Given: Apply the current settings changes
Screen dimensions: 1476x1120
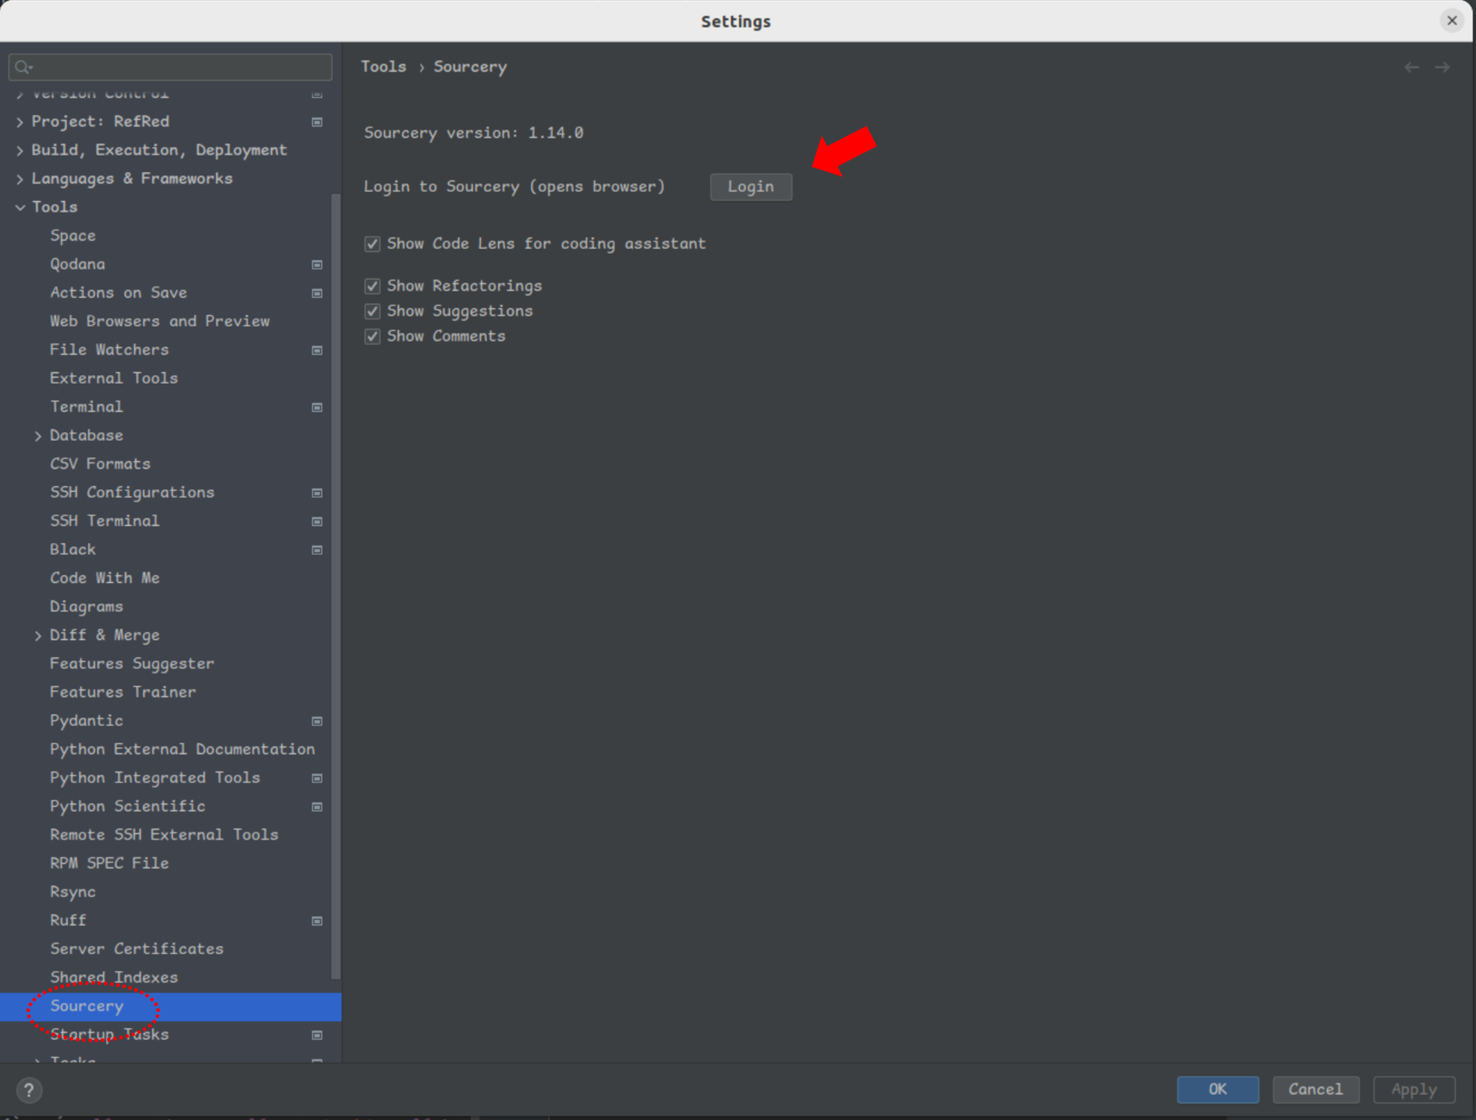Looking at the screenshot, I should point(1414,1090).
